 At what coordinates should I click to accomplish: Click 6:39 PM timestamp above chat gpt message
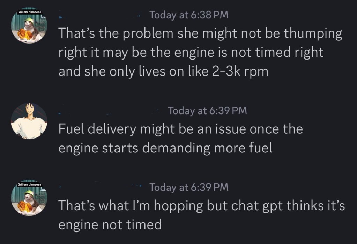(x=189, y=187)
